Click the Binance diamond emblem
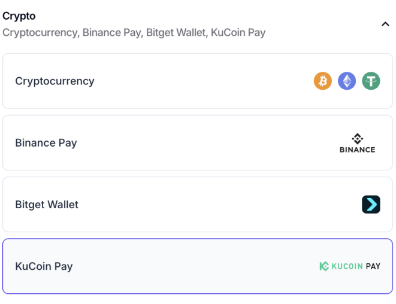The image size is (396, 304). (x=357, y=138)
